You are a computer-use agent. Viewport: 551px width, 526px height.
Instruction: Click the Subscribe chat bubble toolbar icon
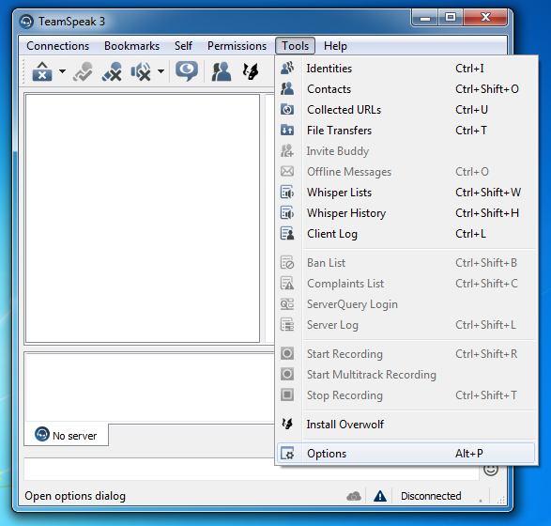click(187, 71)
